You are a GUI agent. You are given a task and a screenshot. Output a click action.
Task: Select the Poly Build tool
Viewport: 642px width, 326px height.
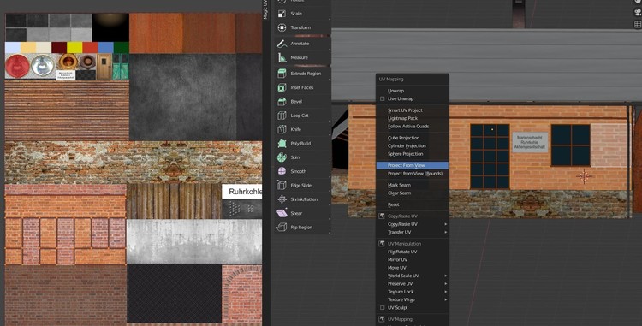(x=302, y=144)
